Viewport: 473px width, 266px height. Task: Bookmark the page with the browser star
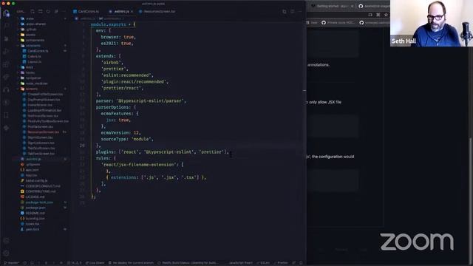click(x=386, y=15)
